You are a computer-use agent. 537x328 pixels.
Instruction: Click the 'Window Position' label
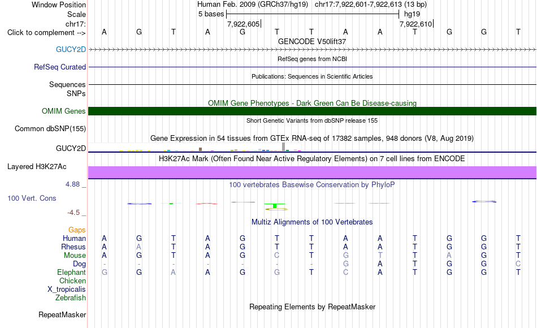click(x=59, y=5)
